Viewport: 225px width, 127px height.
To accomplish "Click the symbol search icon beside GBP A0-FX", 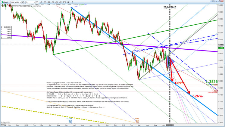I will coord(23,2).
